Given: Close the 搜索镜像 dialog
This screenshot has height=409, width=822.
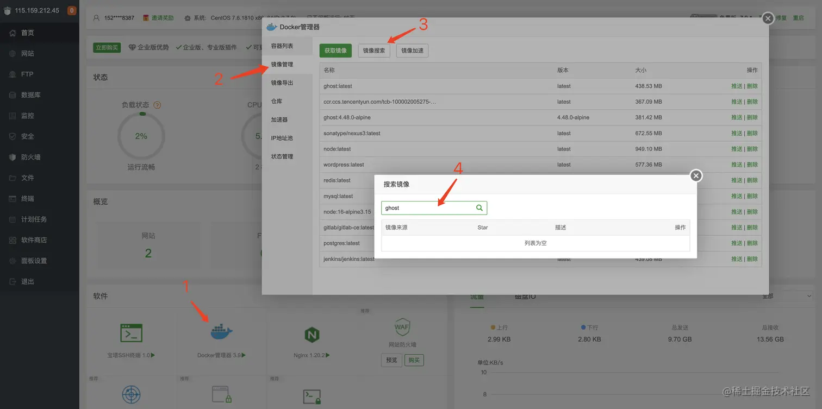Looking at the screenshot, I should pos(696,175).
